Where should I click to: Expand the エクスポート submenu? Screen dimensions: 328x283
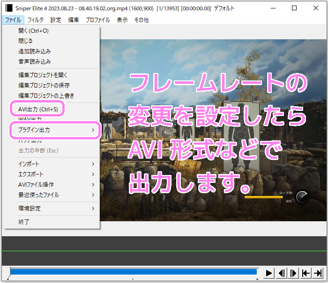(x=51, y=174)
